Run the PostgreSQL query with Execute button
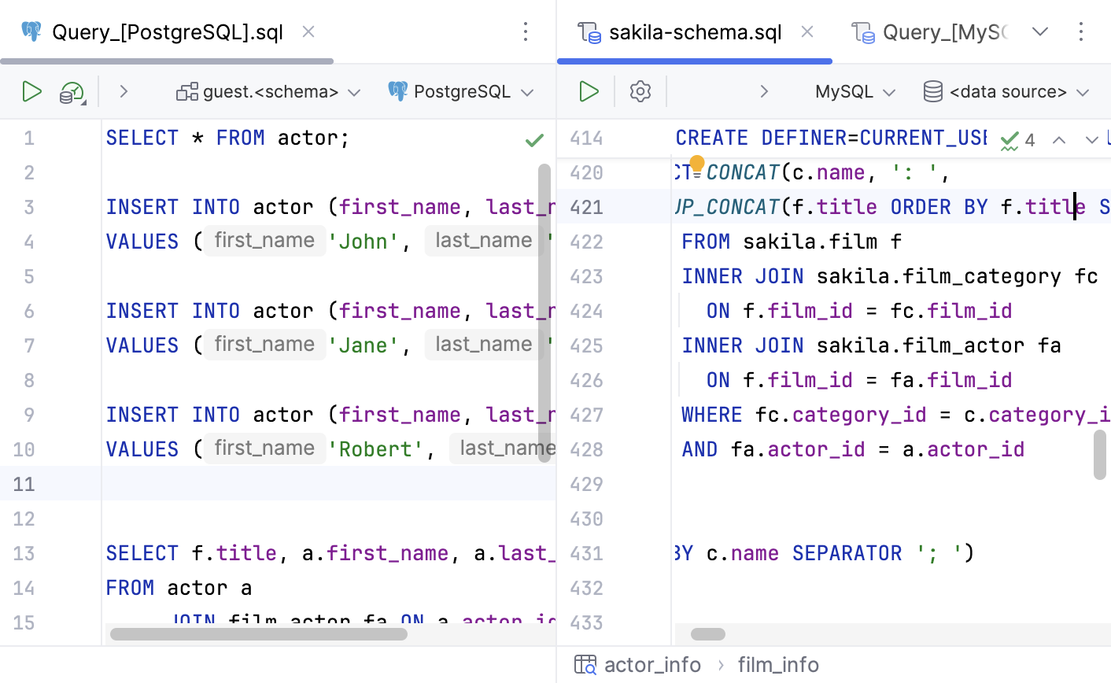The image size is (1111, 683). coord(31,91)
